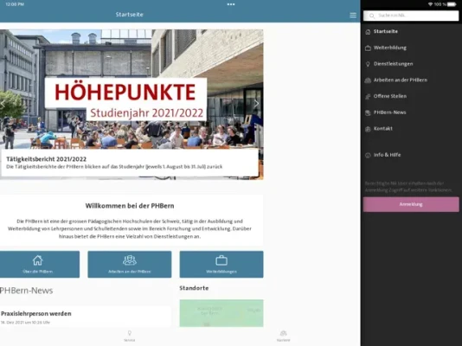
Task: Tap the three dots at top center
Action: [231, 4]
